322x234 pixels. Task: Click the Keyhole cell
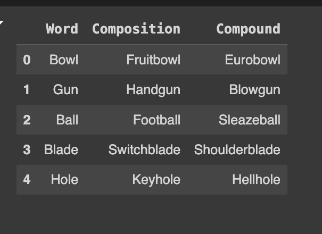[x=156, y=180]
